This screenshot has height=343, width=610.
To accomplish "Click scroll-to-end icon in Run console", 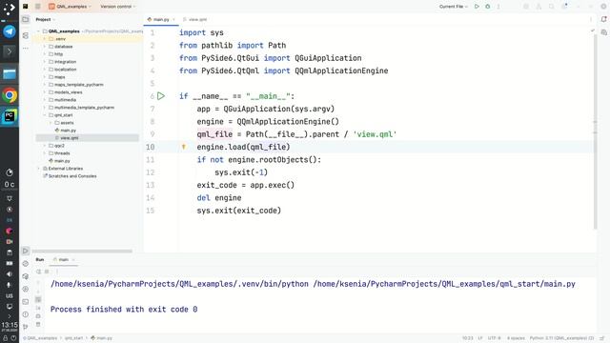I will tap(38, 308).
